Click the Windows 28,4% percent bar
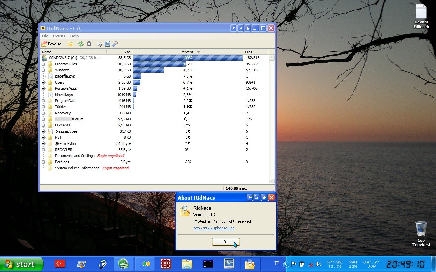 tap(149, 70)
